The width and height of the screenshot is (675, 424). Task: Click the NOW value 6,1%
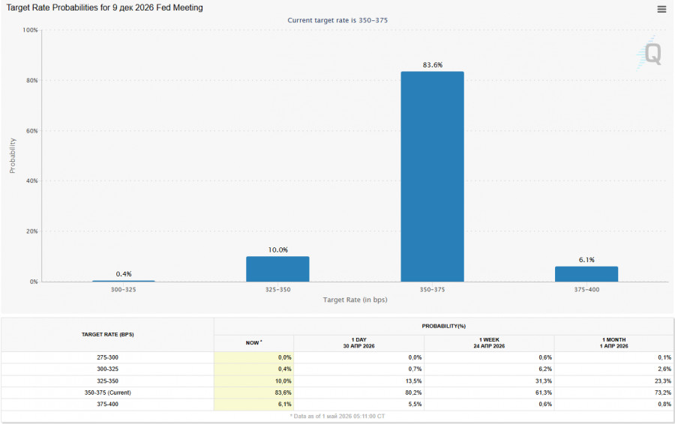point(284,405)
